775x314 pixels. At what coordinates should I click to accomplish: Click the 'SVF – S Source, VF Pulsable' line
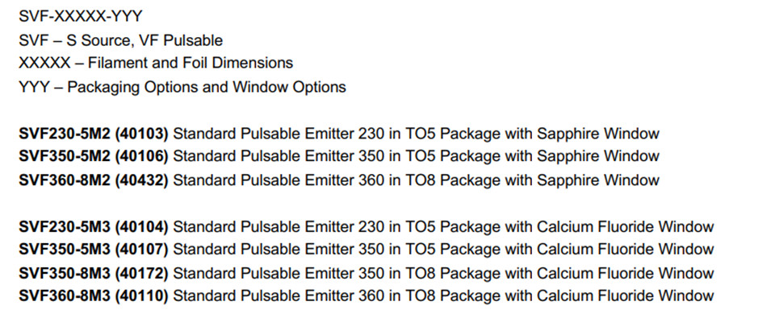120,40
